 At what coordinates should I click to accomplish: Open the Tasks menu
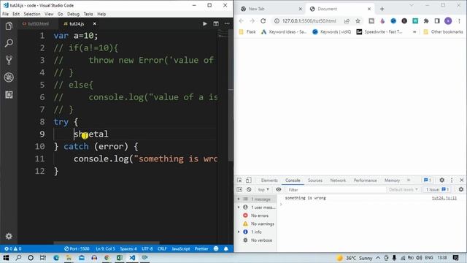(x=88, y=14)
